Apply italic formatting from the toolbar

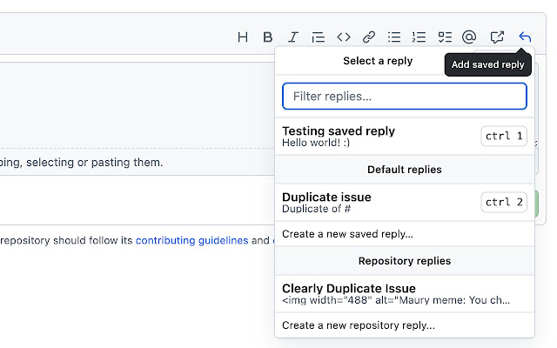tap(293, 37)
